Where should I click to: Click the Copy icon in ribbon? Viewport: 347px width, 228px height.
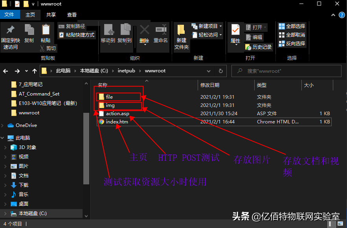click(29, 30)
